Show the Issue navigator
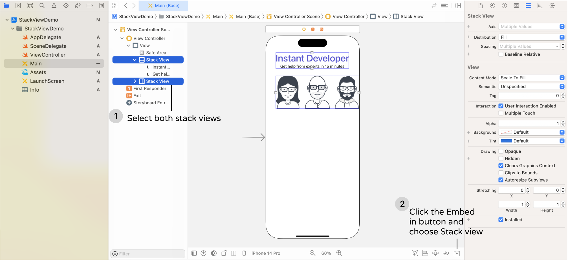This screenshot has width=568, height=260. pos(53,5)
